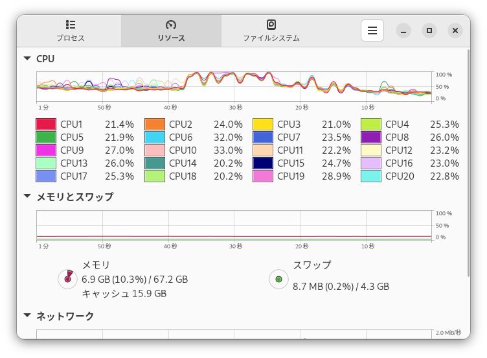The height and width of the screenshot is (358, 487).
Task: Switch to the プロセス tab
Action: pyautogui.click(x=71, y=30)
